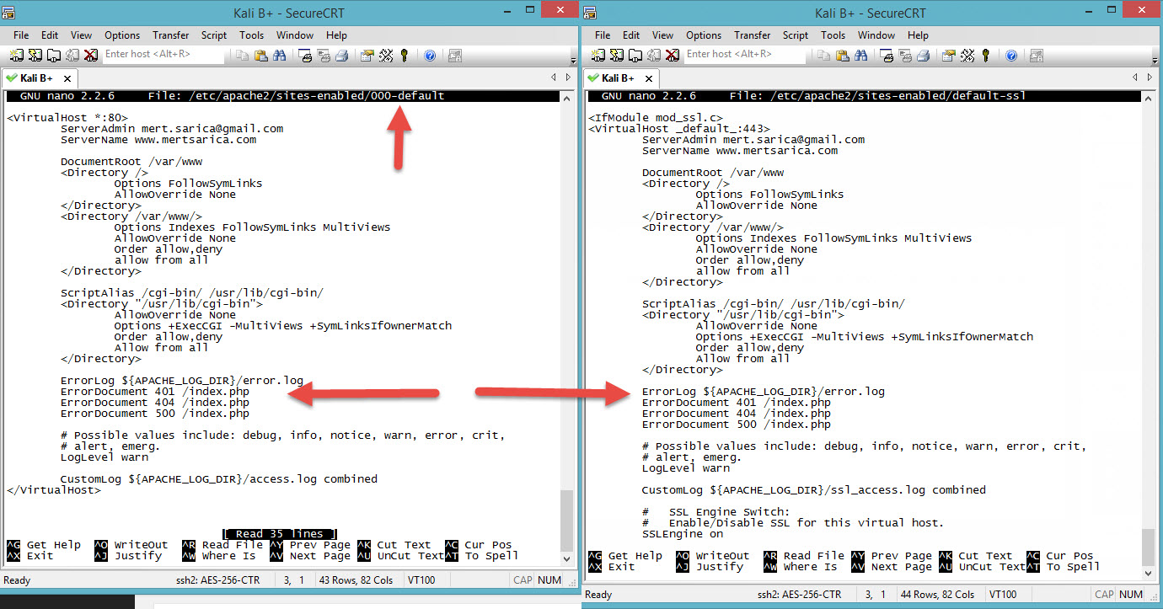The image size is (1163, 609).
Task: Click Connect in Tab icon, left window
Action: (x=52, y=55)
